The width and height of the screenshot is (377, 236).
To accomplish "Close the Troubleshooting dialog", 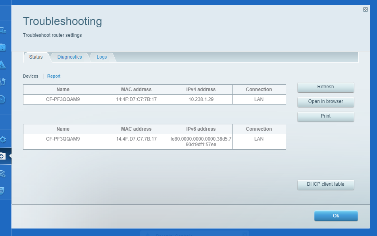I will coord(365,9).
